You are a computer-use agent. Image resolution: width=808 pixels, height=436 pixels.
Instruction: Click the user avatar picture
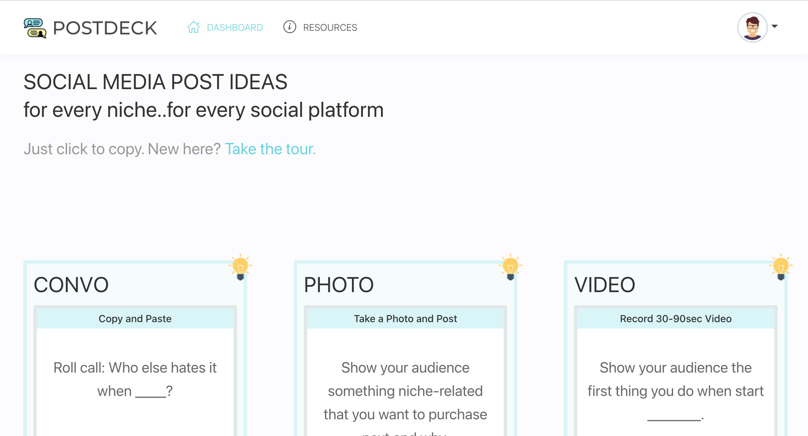(752, 27)
